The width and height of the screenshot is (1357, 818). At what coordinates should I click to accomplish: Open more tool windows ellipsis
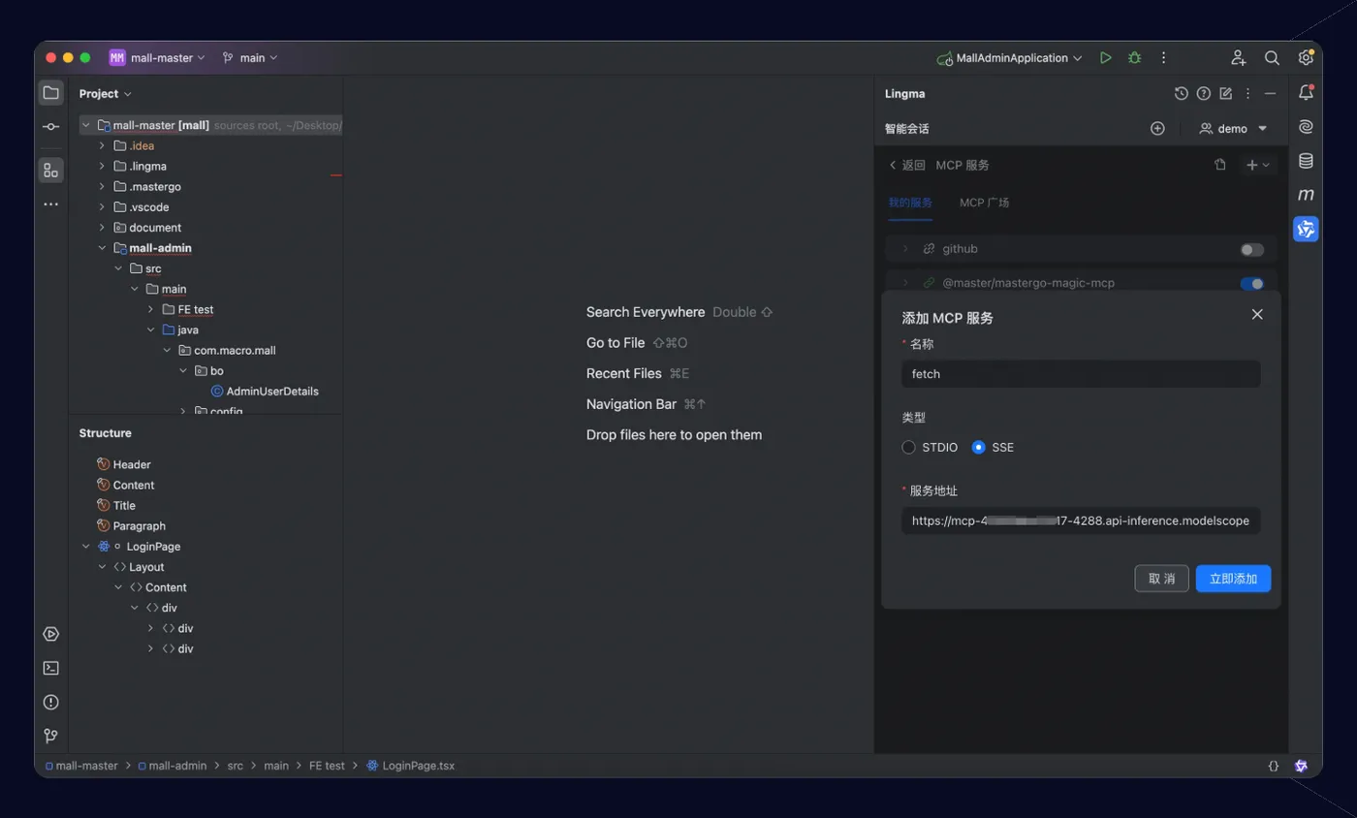coord(50,204)
